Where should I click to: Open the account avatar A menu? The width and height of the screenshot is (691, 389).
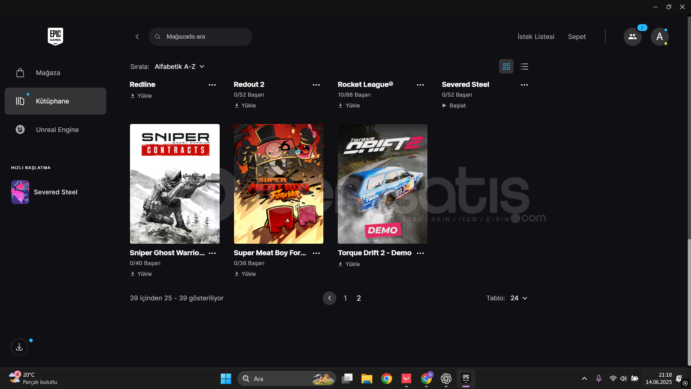[660, 37]
